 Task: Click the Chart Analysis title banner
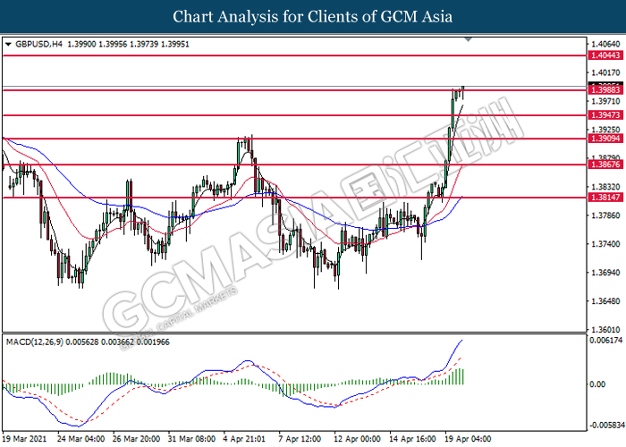(313, 17)
